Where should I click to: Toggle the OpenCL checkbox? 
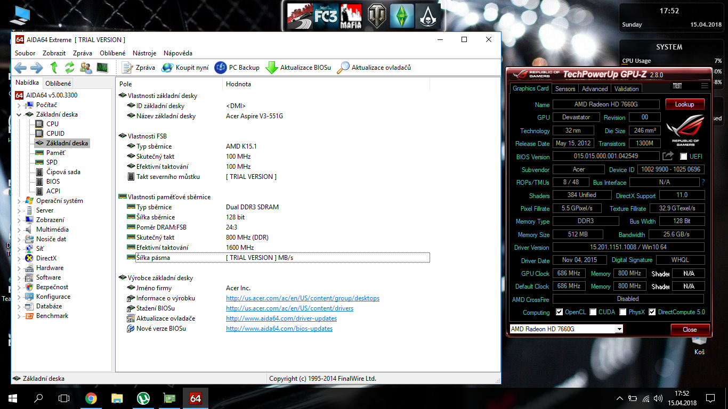point(559,312)
